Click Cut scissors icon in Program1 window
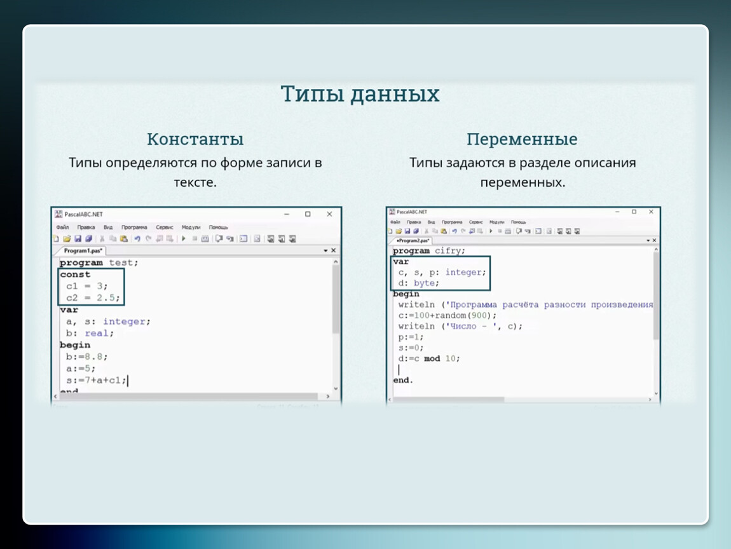Screen dimensions: 731x549 (102, 239)
